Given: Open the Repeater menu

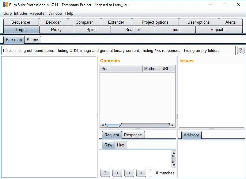Looking at the screenshot, I should click(38, 14).
